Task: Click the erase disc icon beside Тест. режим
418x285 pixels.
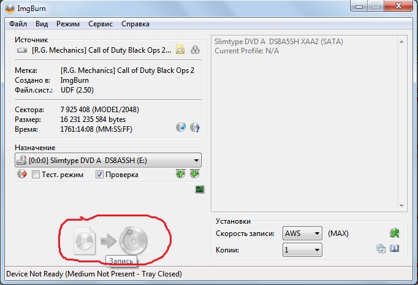Action: tap(22, 174)
